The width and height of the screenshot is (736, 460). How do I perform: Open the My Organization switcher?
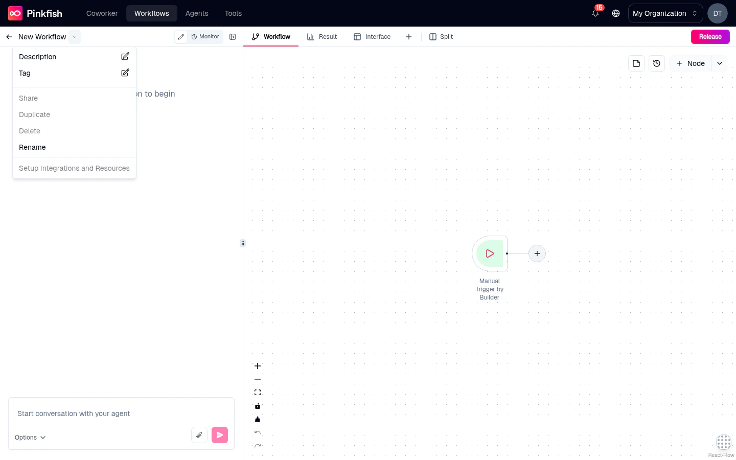[665, 13]
